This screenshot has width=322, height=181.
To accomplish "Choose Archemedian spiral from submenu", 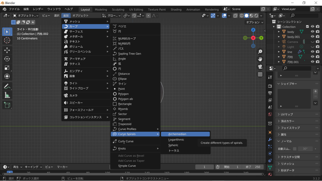I will pos(185,134).
